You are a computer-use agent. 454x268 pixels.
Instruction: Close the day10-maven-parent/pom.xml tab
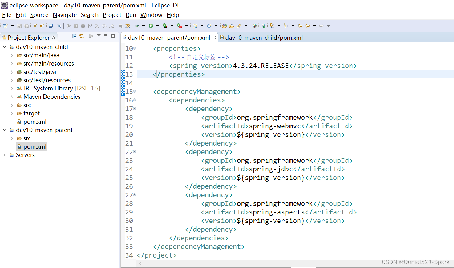214,37
